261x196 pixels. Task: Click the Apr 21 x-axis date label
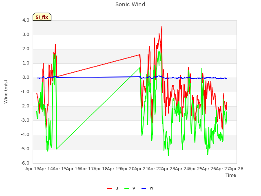pyautogui.click(x=141, y=169)
